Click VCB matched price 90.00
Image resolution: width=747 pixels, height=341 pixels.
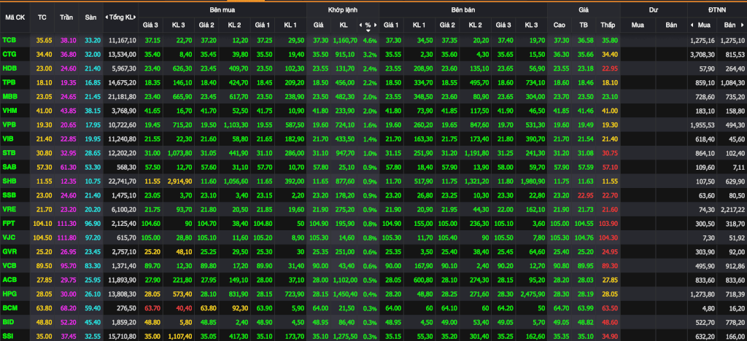pyautogui.click(x=320, y=266)
